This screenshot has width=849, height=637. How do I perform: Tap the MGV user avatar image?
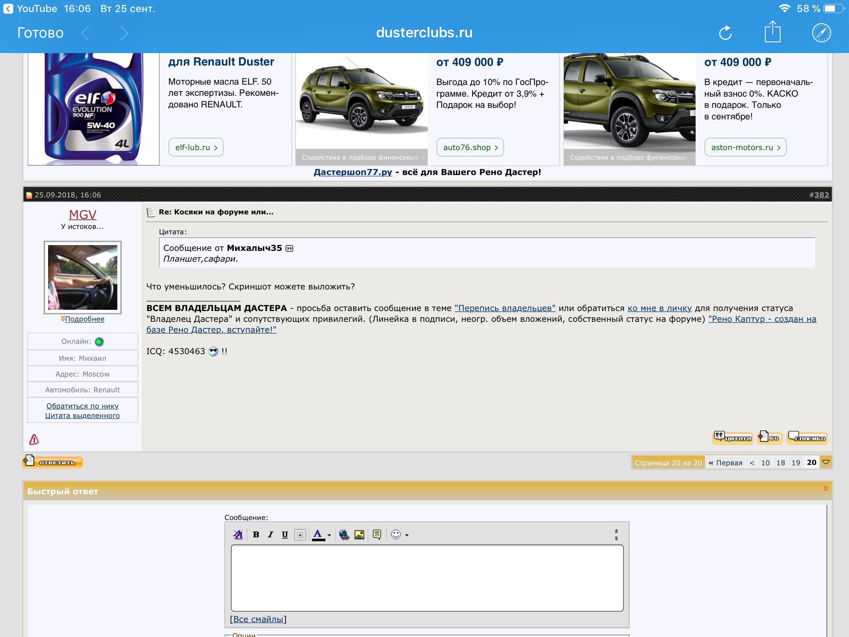[82, 277]
